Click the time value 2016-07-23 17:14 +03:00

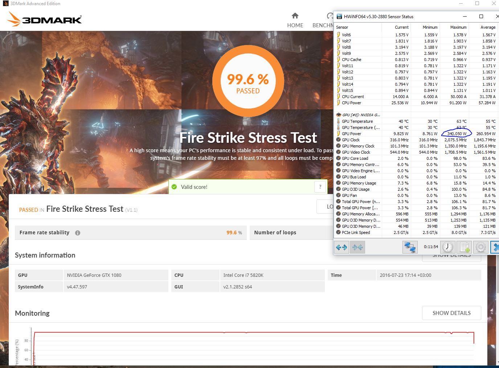(x=405, y=275)
